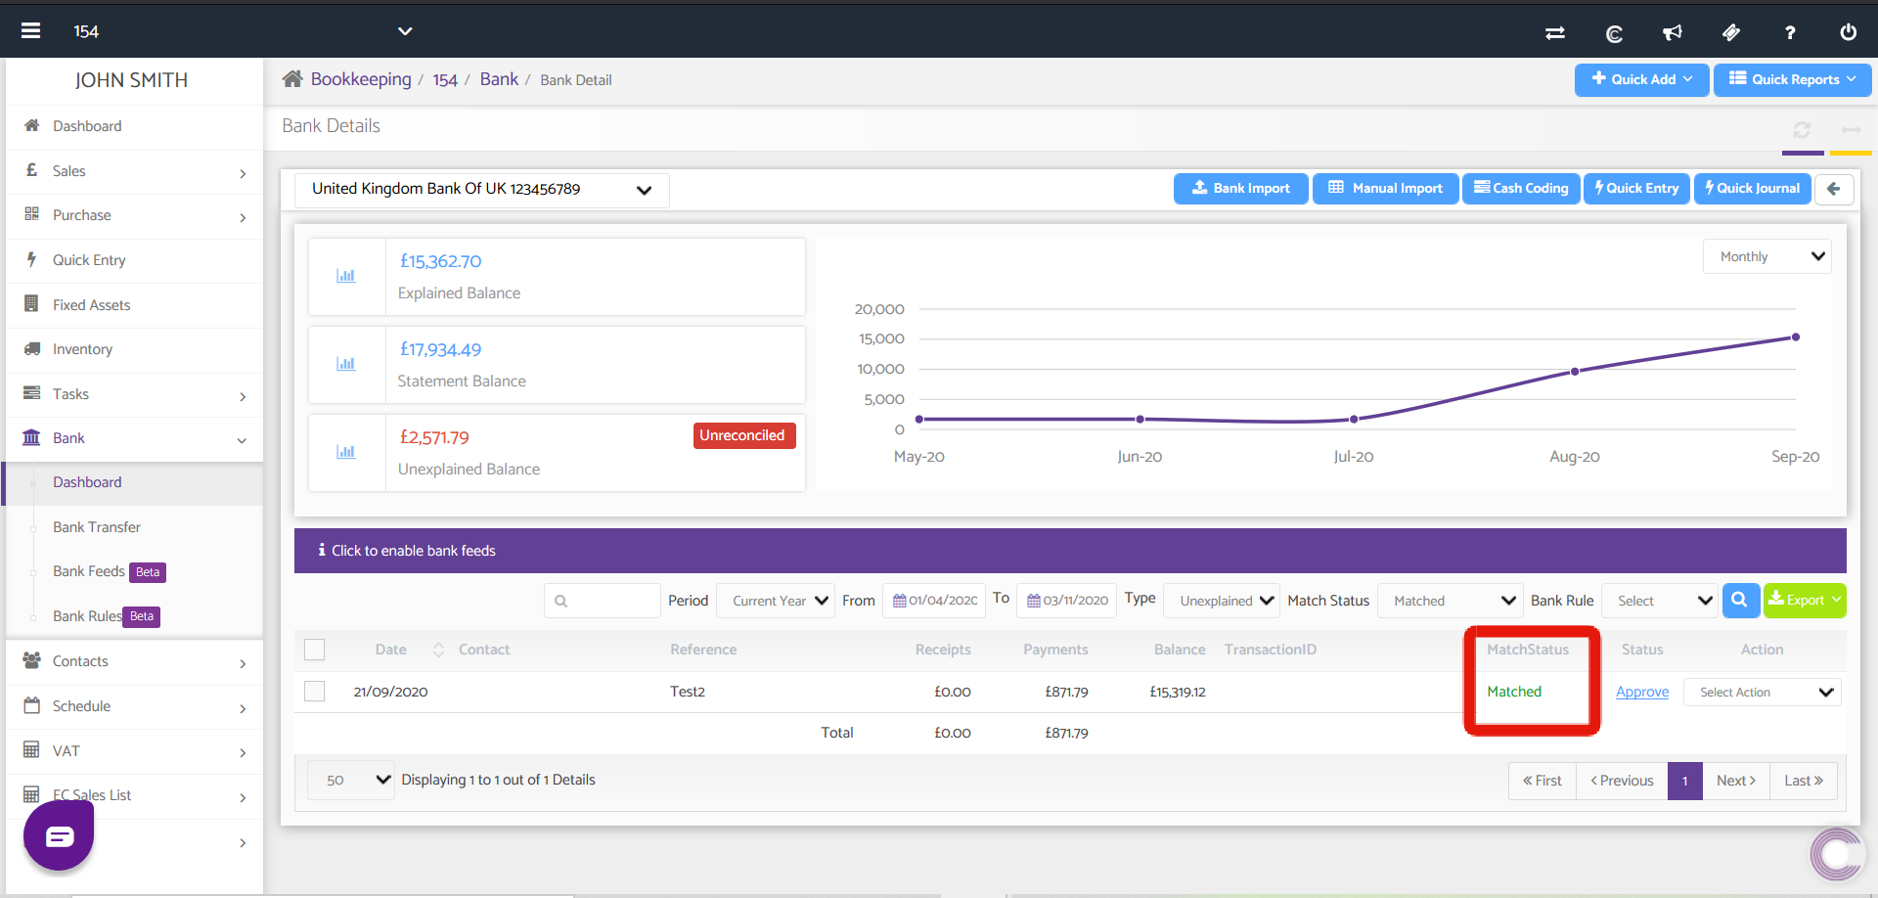
Task: Open the Match Status dropdown
Action: click(1449, 601)
